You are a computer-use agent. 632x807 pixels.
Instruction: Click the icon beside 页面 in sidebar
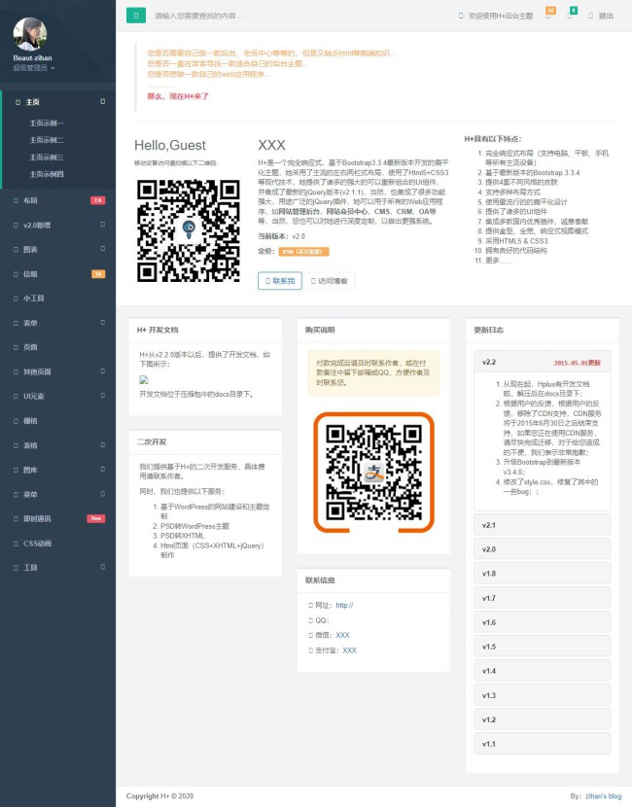16,347
